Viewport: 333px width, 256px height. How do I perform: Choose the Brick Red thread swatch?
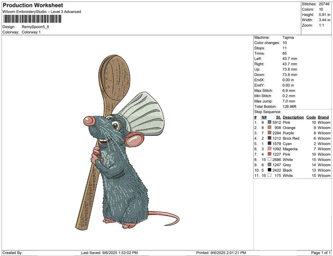click(x=269, y=138)
